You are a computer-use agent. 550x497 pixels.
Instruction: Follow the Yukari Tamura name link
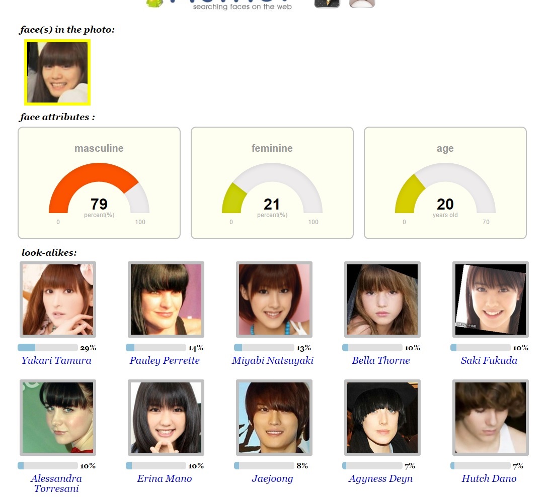point(56,360)
